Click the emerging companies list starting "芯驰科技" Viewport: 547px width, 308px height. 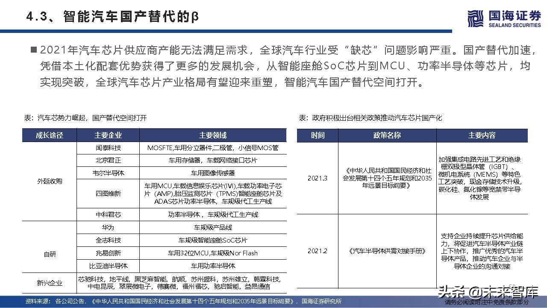(182, 283)
